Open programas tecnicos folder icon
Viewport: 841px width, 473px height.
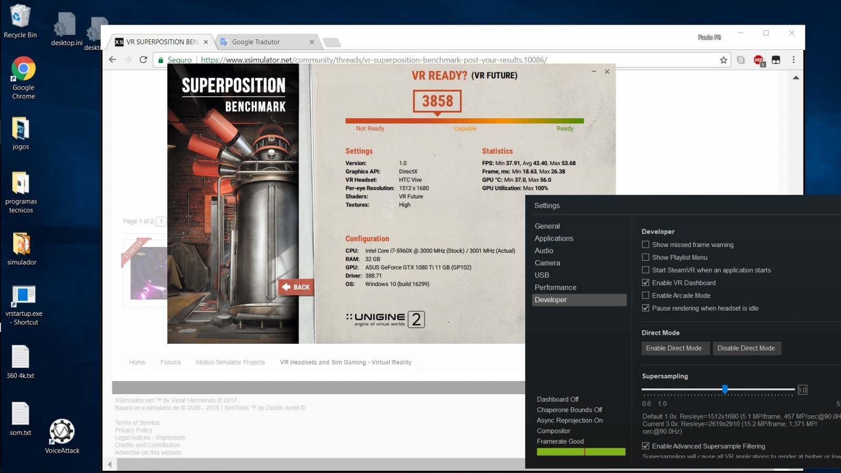tap(20, 192)
